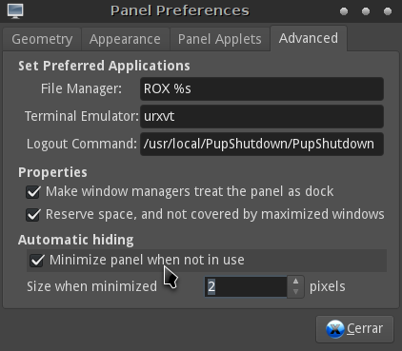Image resolution: width=402 pixels, height=351 pixels.
Task: Disable Minimize panel when not in use
Action: 37,261
